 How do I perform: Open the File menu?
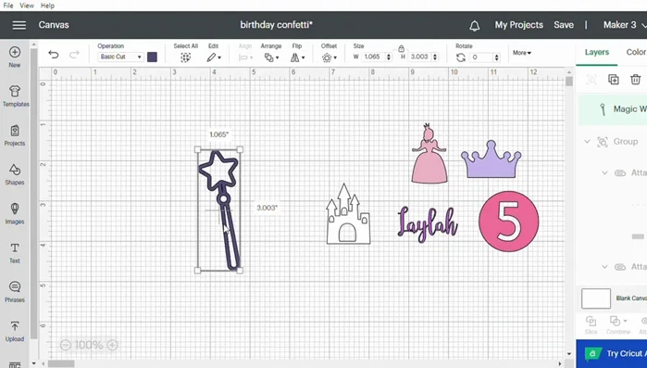click(x=8, y=6)
